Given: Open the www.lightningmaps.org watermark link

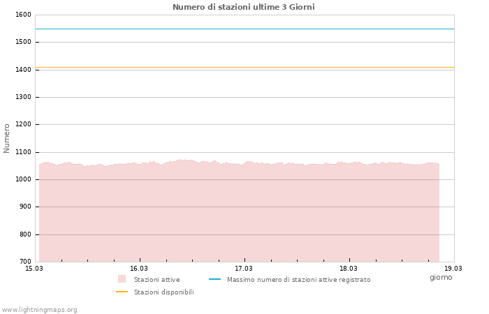Looking at the screenshot, I should coord(40,310).
